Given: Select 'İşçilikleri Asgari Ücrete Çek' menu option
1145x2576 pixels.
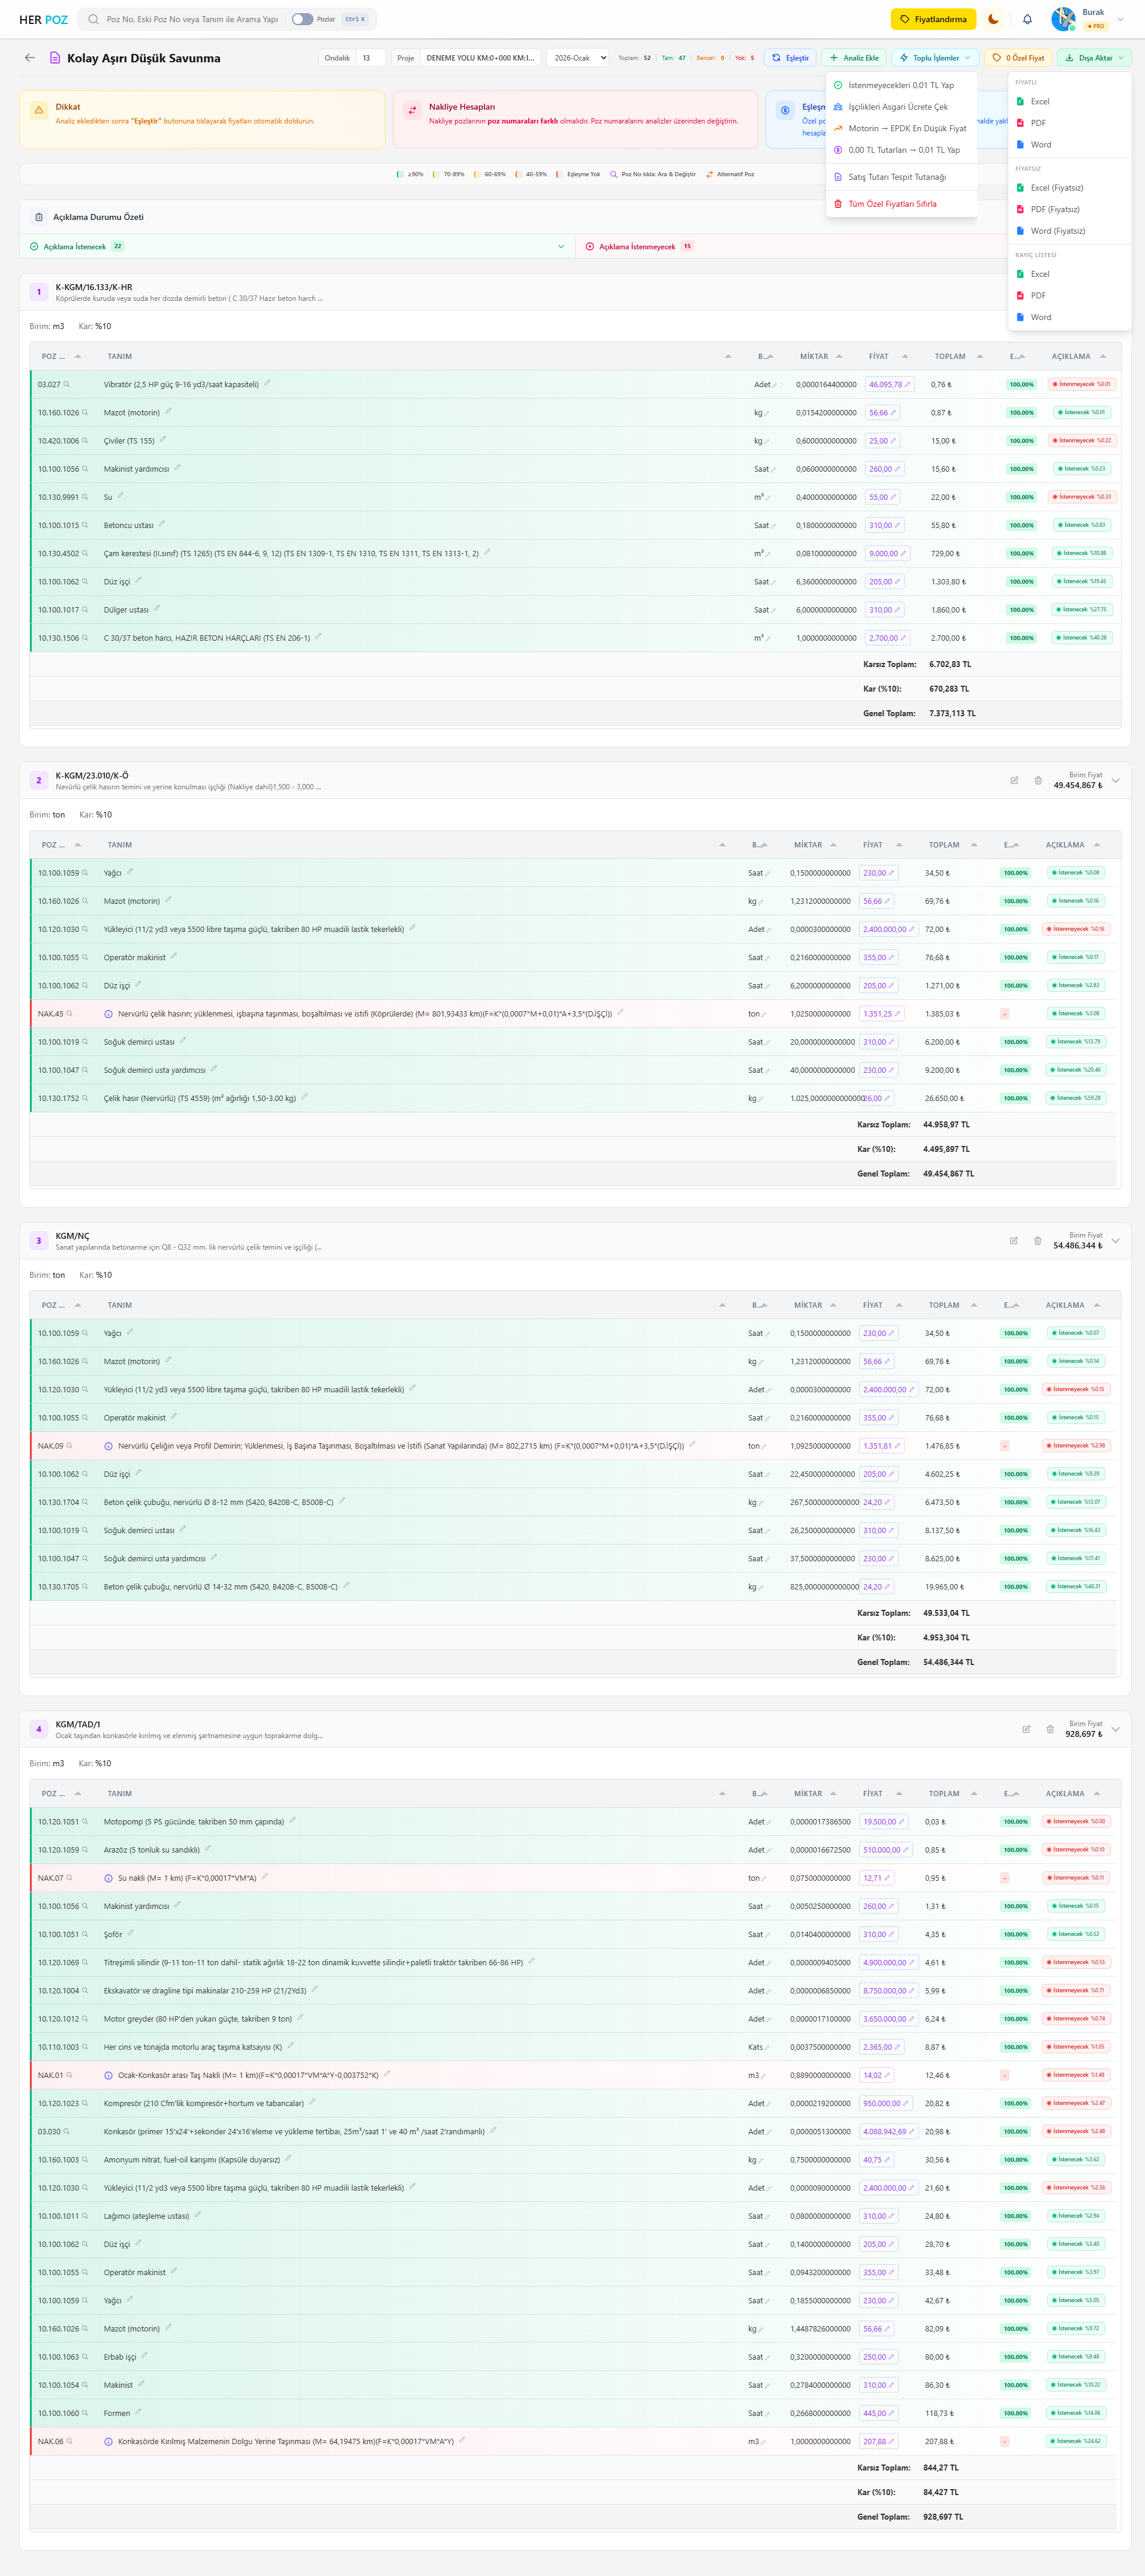Looking at the screenshot, I should (x=897, y=107).
